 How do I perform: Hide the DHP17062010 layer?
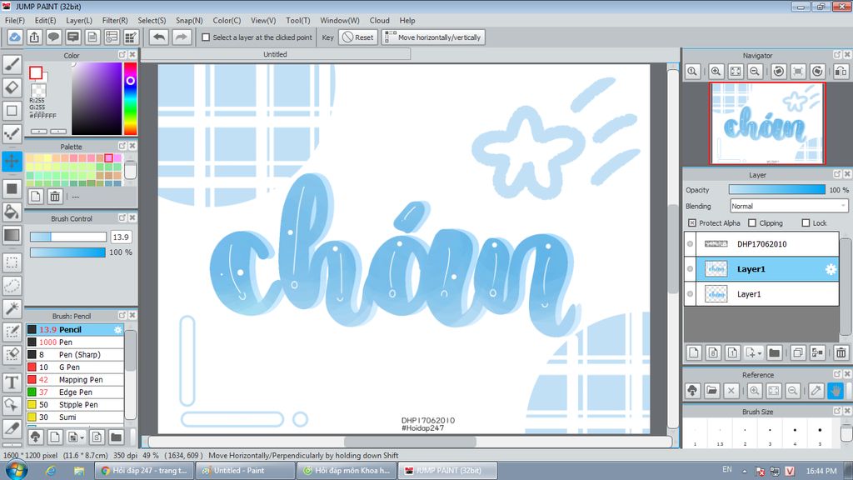pos(691,244)
